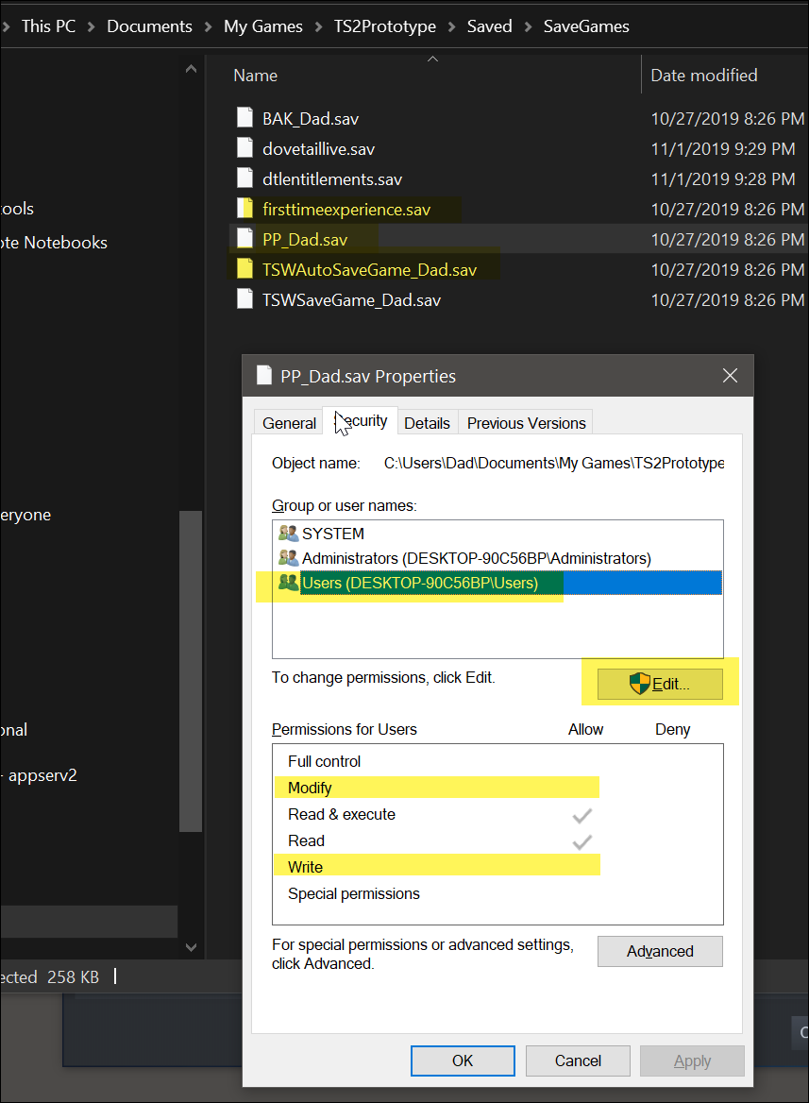Open Advanced security settings
The image size is (809, 1103).
(x=660, y=951)
